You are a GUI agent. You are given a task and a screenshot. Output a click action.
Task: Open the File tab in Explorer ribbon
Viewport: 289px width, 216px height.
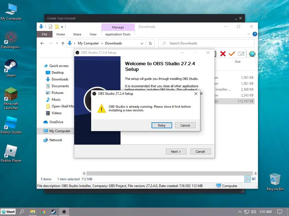[45, 34]
